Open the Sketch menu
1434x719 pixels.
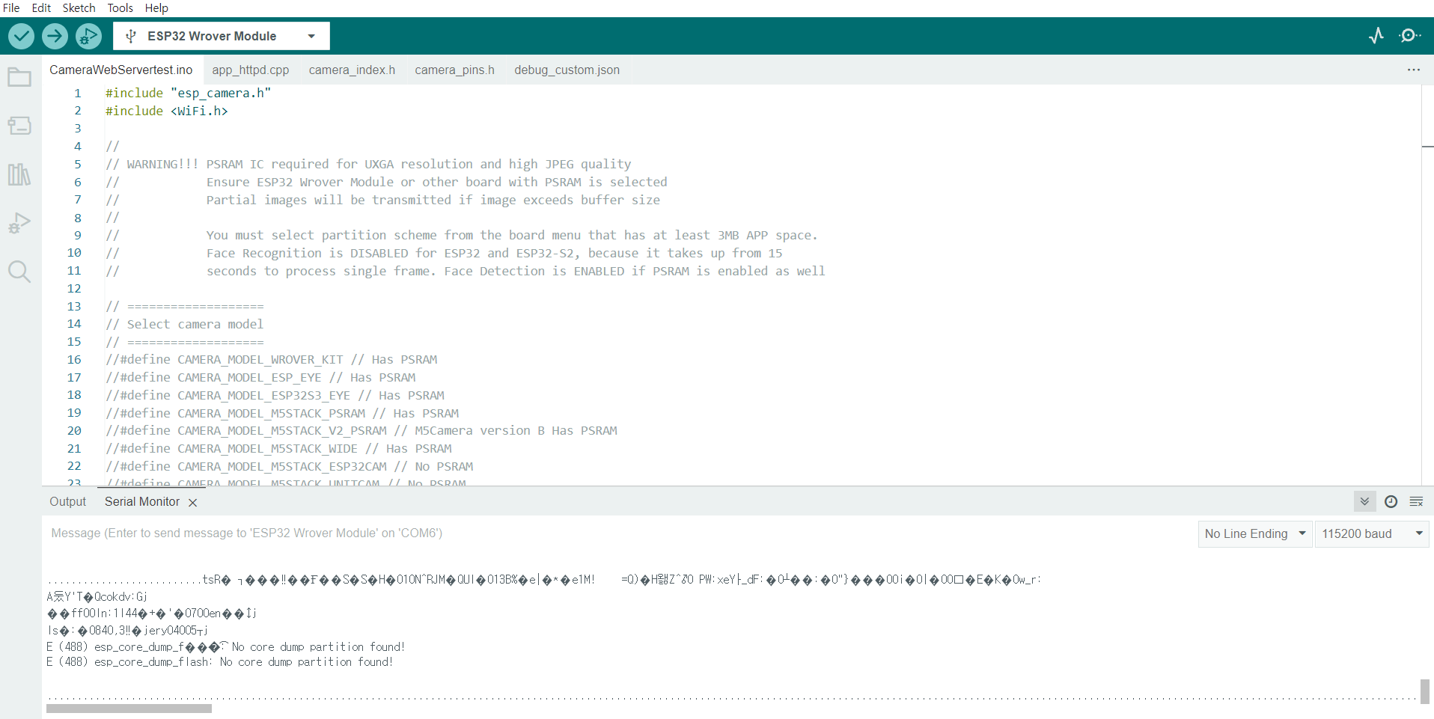click(79, 7)
